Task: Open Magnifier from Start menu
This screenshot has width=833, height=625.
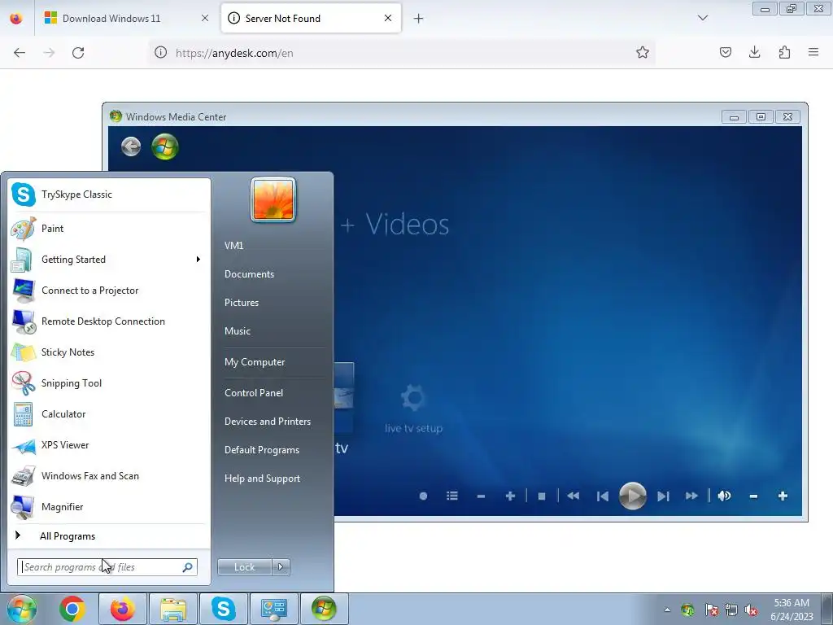Action: click(108, 507)
